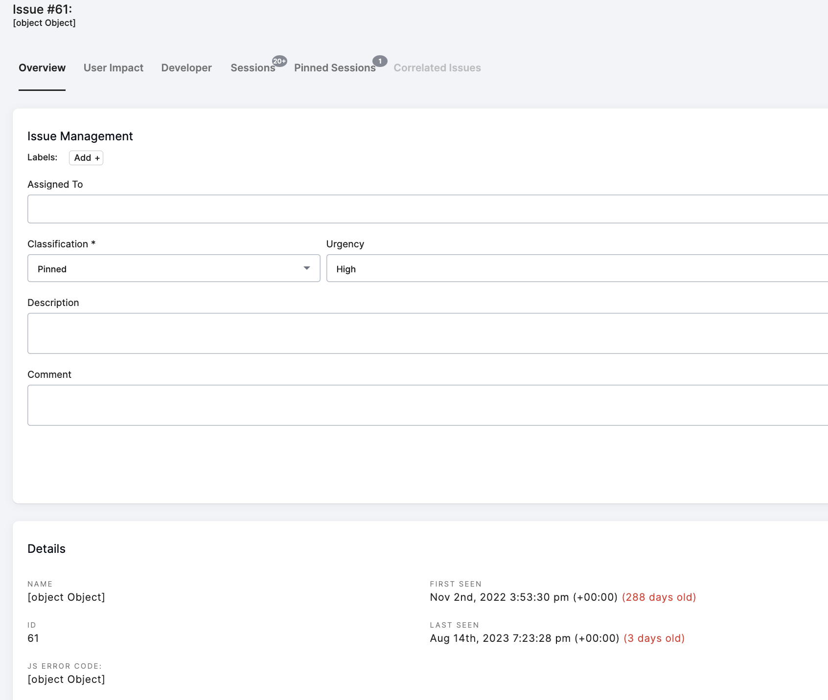Select the Pinned Sessions tab
The width and height of the screenshot is (828, 700).
click(335, 68)
